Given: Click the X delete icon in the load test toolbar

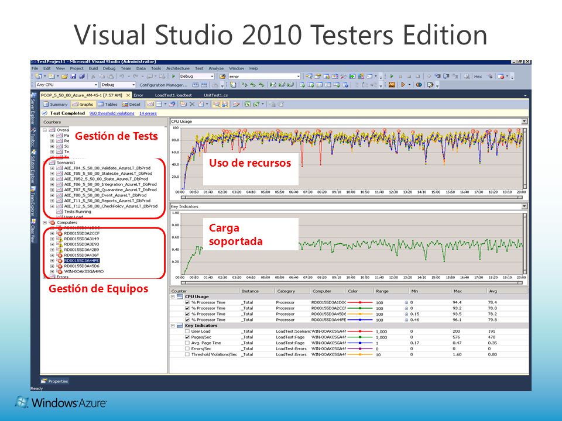Looking at the screenshot, I should 192,104.
